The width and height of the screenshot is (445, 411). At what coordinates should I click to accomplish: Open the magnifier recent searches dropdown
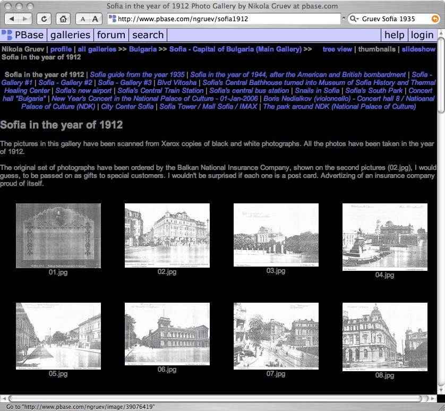point(354,19)
